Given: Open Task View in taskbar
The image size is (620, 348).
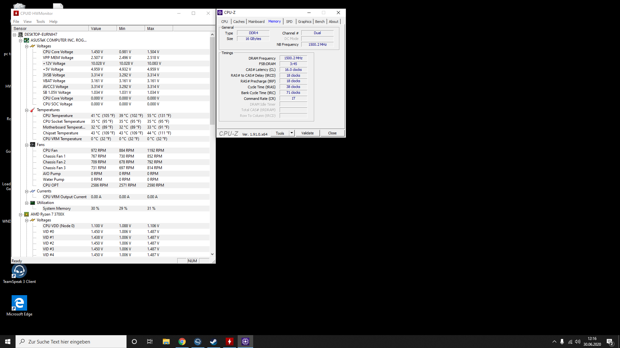Looking at the screenshot, I should [x=150, y=342].
